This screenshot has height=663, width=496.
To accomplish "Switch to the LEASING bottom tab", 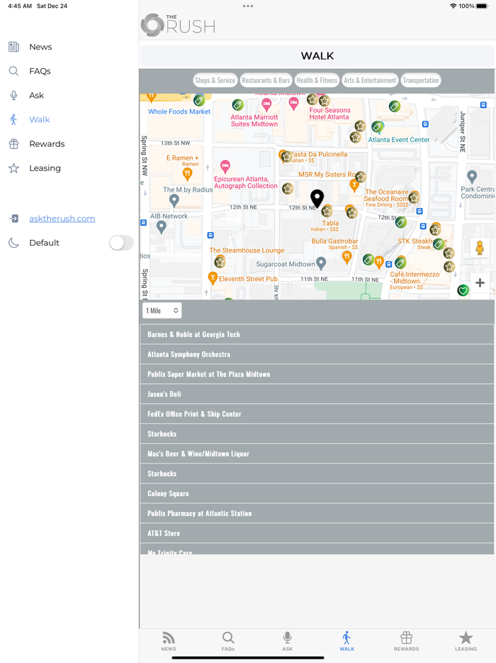I will point(466,641).
